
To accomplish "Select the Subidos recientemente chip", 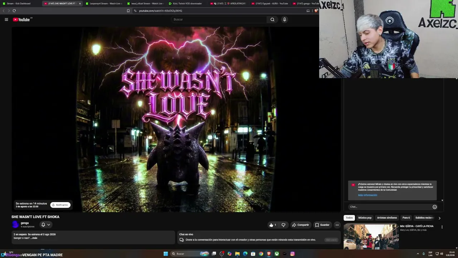I will coord(425,218).
